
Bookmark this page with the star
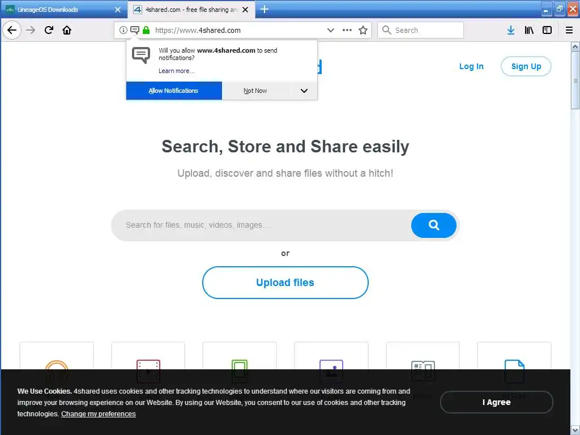pos(363,31)
